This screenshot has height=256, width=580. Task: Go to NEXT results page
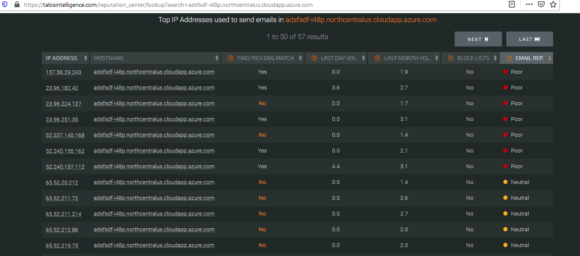(478, 39)
